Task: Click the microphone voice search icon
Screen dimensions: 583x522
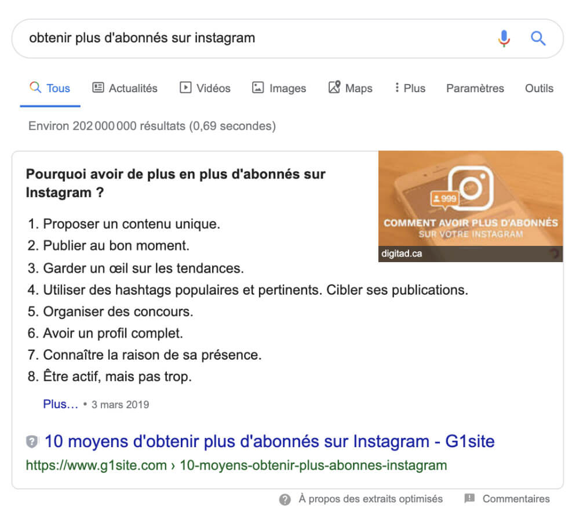Action: [504, 38]
